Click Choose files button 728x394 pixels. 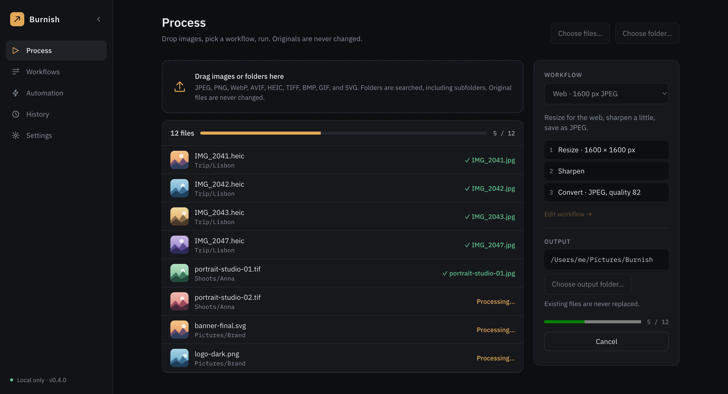[x=580, y=33]
